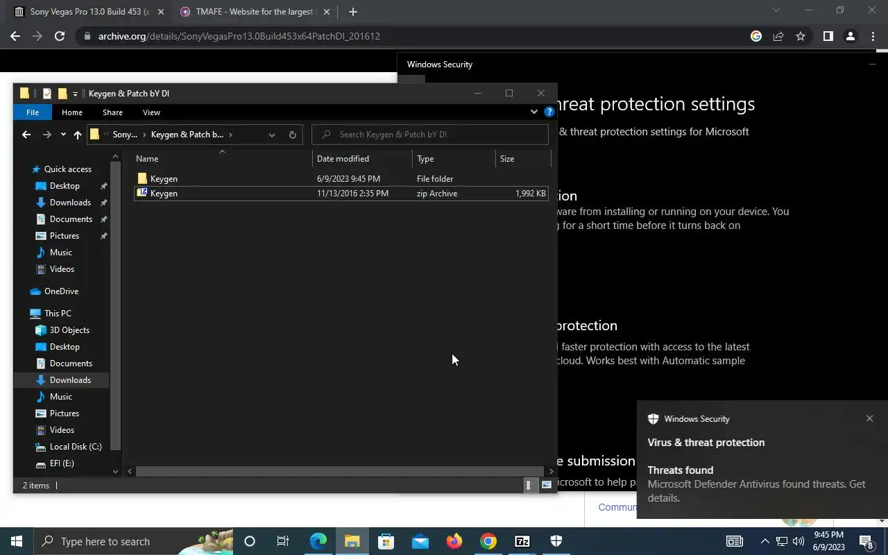
Task: Open pinned Pictures under Quick access
Action: point(65,236)
